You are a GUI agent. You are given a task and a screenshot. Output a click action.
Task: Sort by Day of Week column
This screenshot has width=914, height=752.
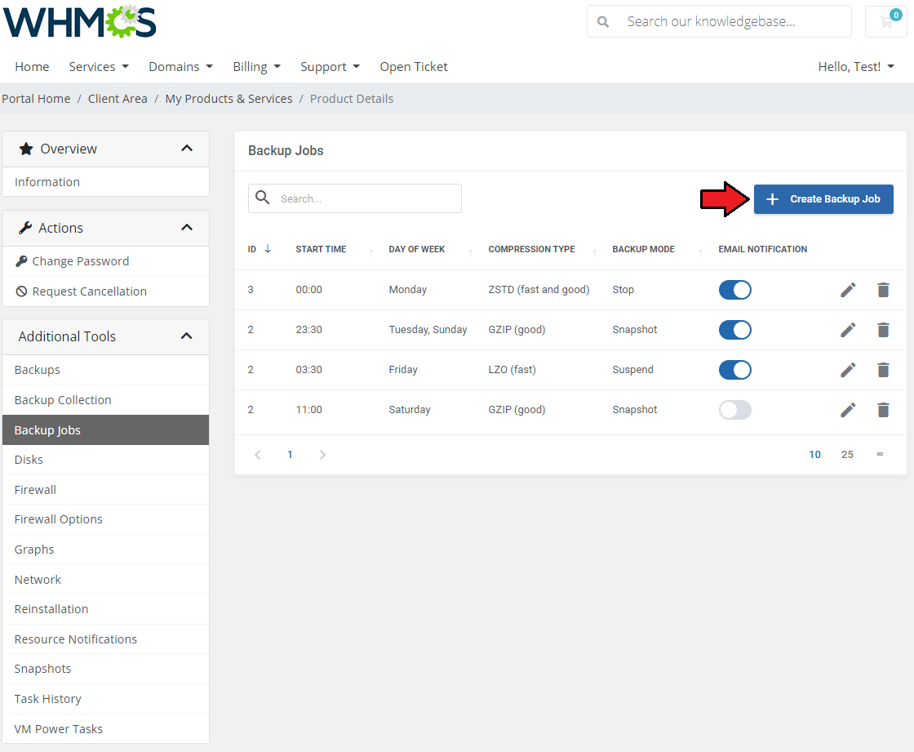coord(417,249)
